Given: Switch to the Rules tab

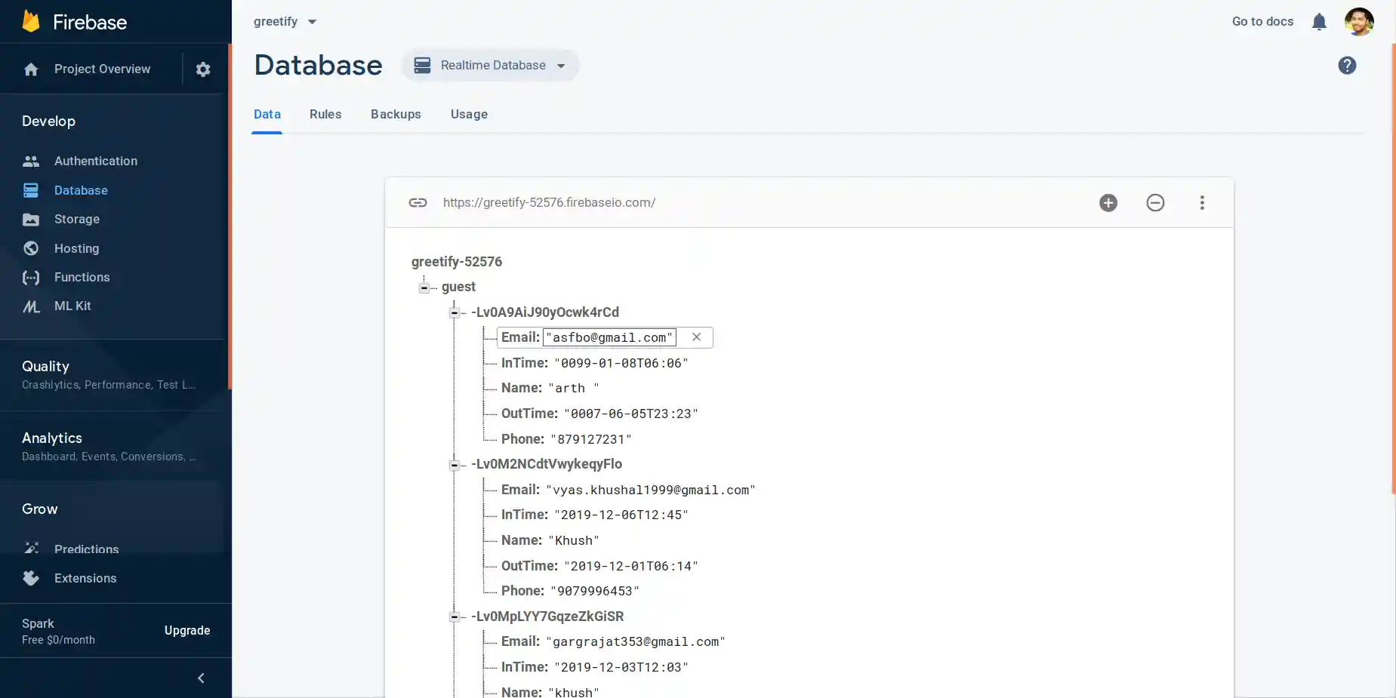Looking at the screenshot, I should coord(325,115).
